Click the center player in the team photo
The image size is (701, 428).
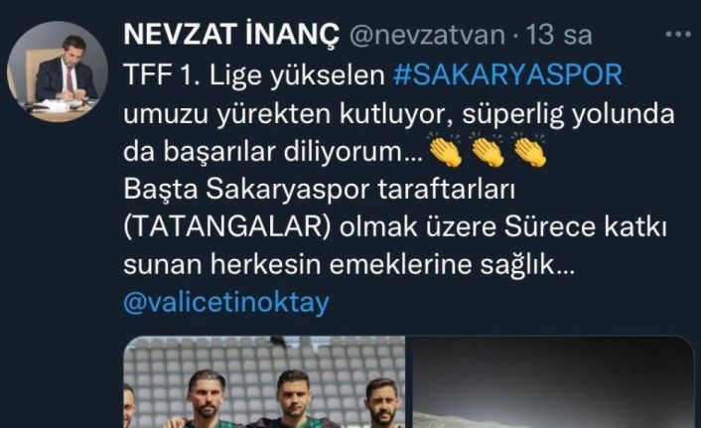click(x=293, y=399)
